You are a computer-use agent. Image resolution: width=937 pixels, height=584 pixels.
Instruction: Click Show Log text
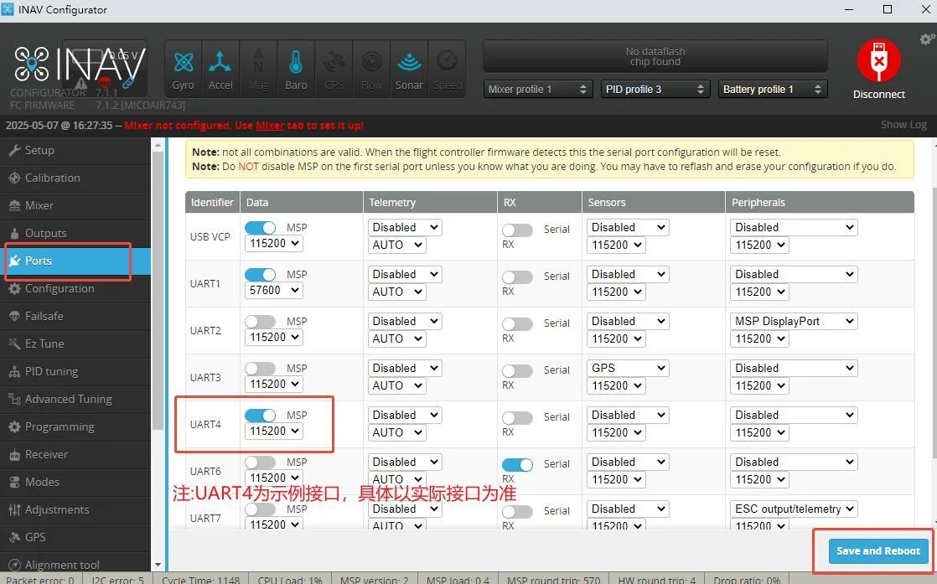pos(903,125)
